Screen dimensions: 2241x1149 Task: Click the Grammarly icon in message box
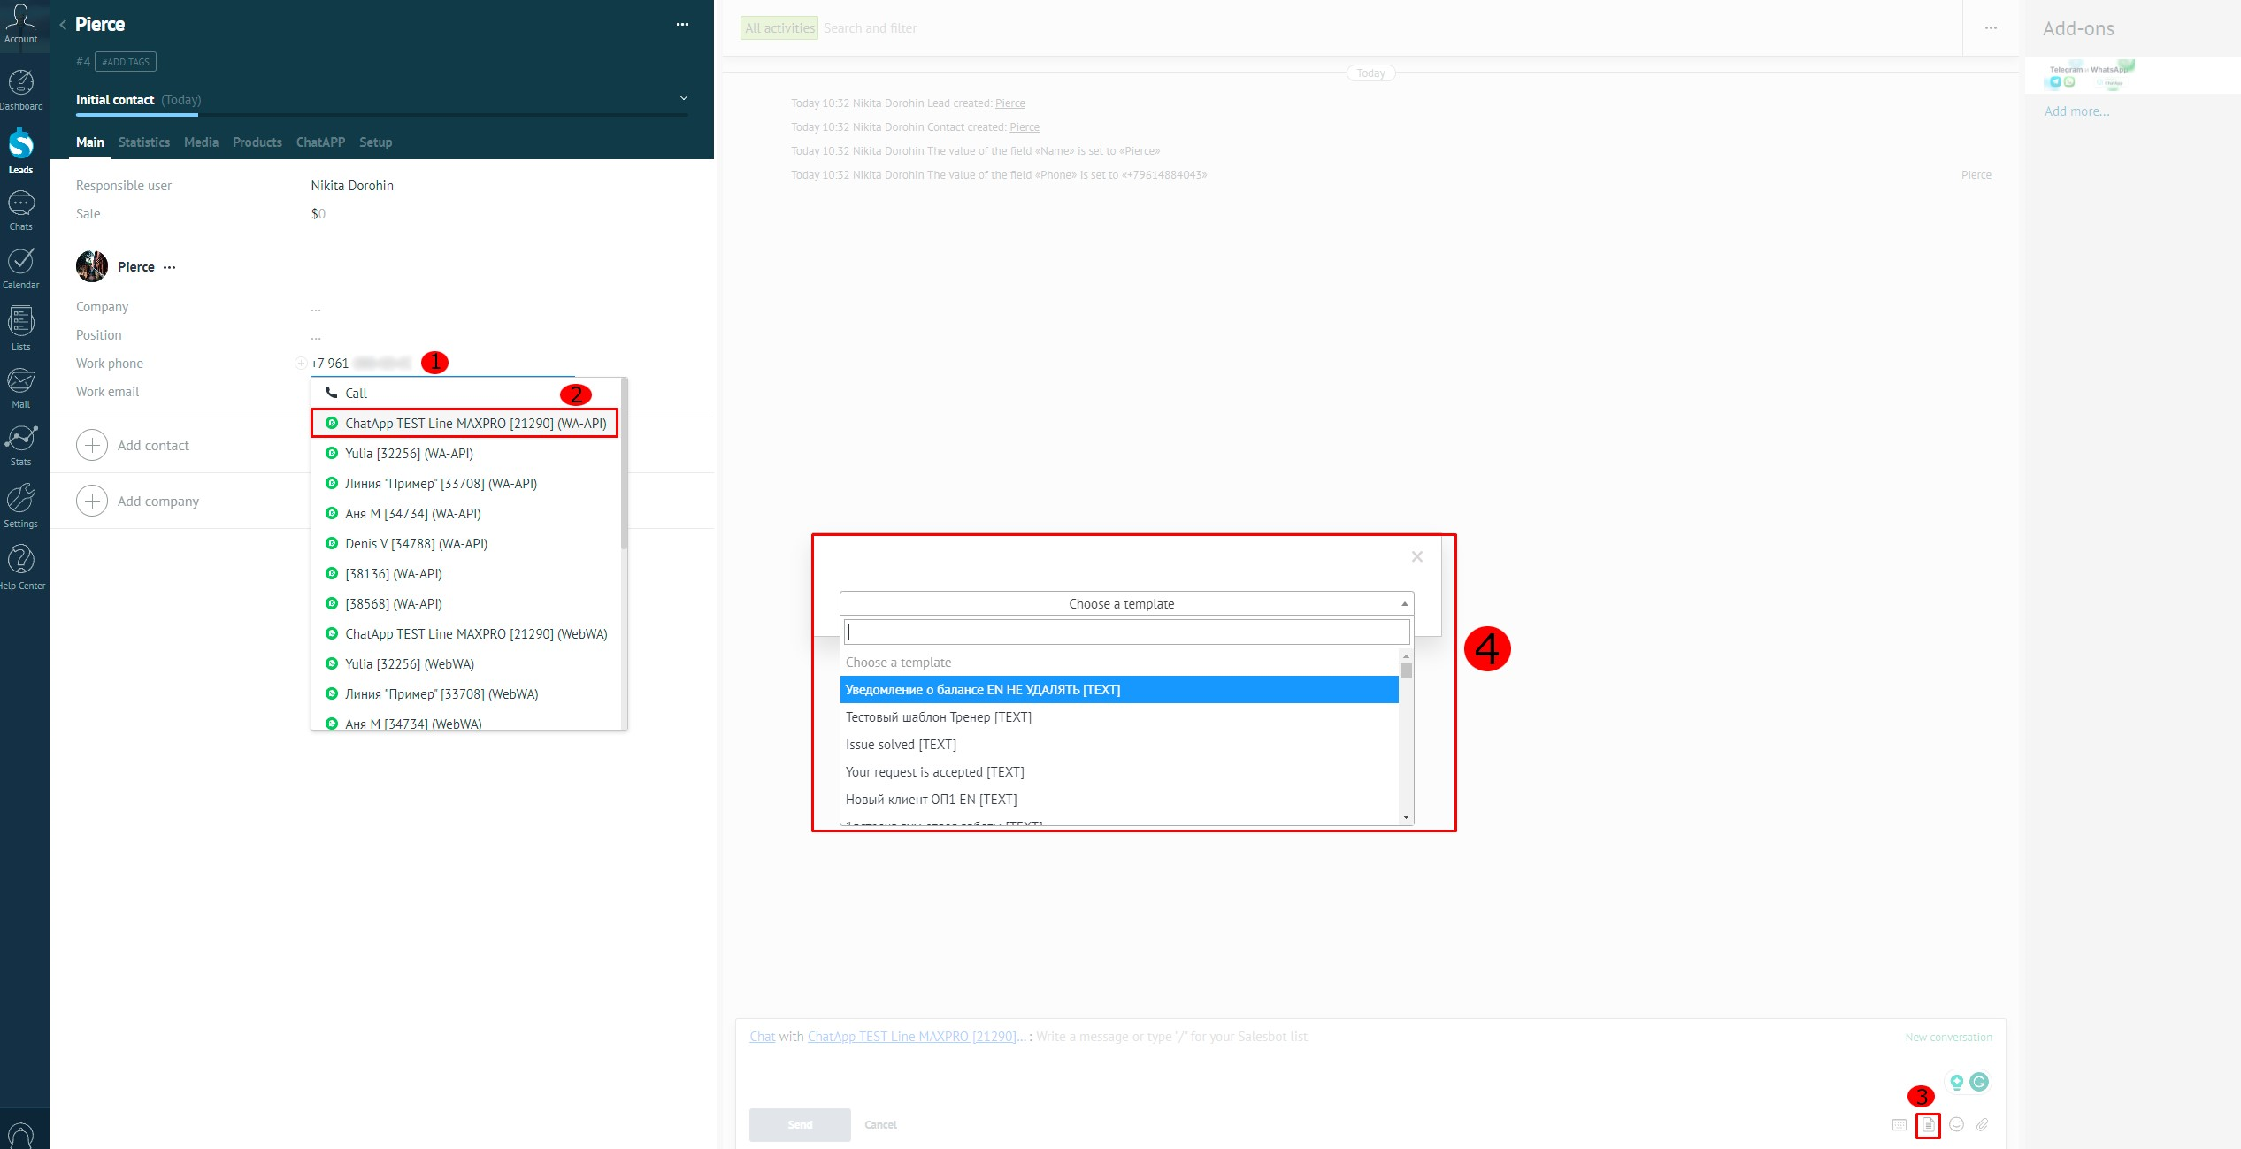click(1979, 1081)
